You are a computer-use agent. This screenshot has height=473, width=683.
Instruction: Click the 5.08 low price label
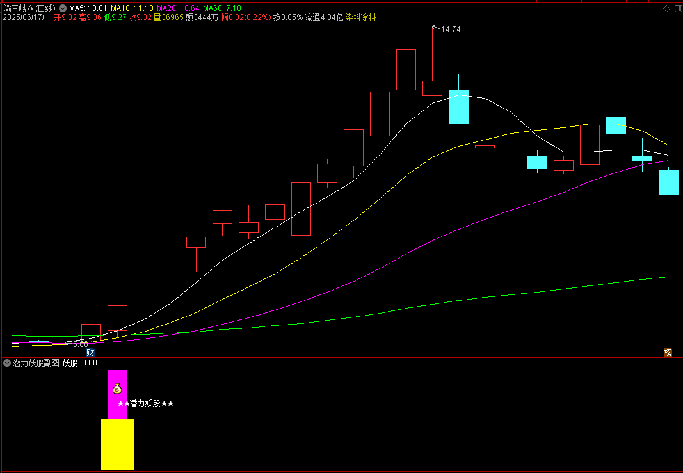pyautogui.click(x=81, y=344)
